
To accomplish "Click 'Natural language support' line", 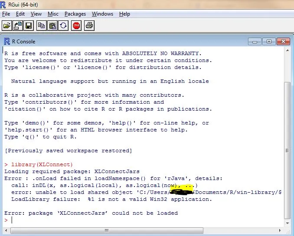I will [110, 81].
